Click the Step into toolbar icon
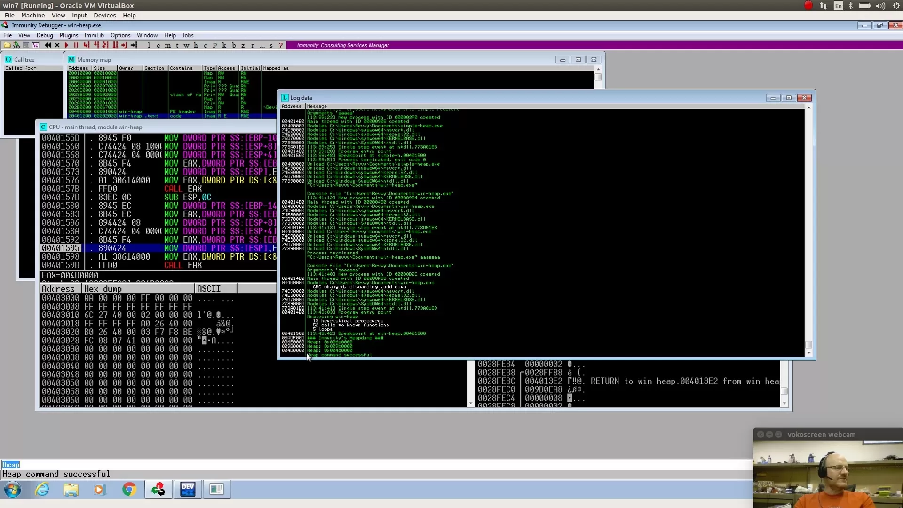This screenshot has width=903, height=508. tap(86, 45)
